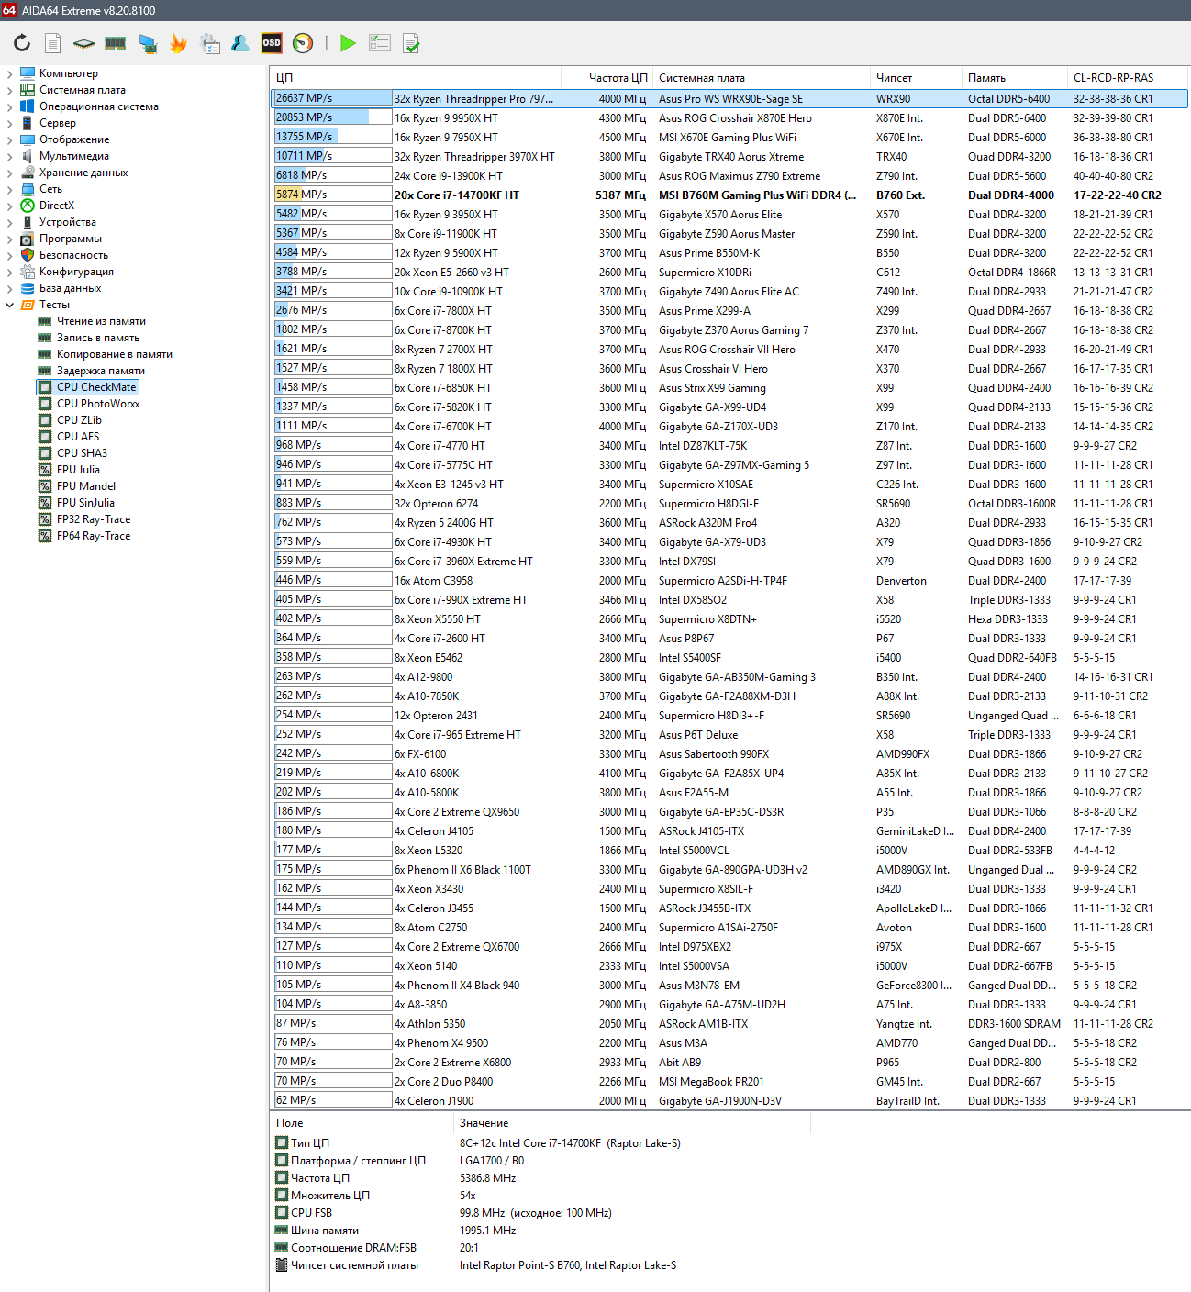This screenshot has width=1191, height=1292.
Task: Click the 26637 MP/s score bar
Action: (x=333, y=99)
